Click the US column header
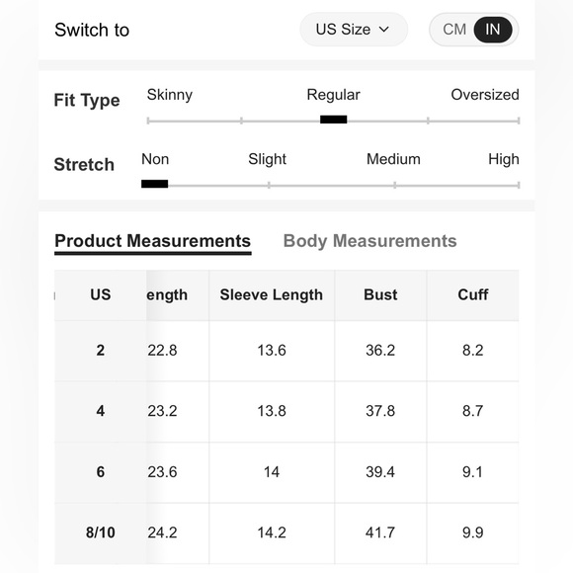This screenshot has width=573, height=573. tap(101, 295)
